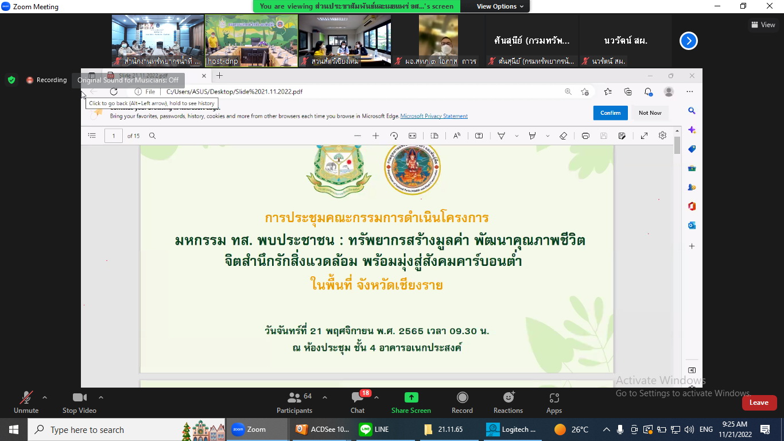Switch PDF page view layout
This screenshot has width=784, height=441.
click(434, 136)
